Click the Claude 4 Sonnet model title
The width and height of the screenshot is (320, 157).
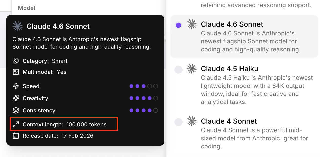point(229,121)
